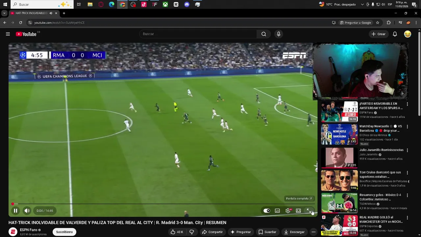Image resolution: width=421 pixels, height=237 pixels.
Task: Share the video with Compartir
Action: pyautogui.click(x=212, y=232)
